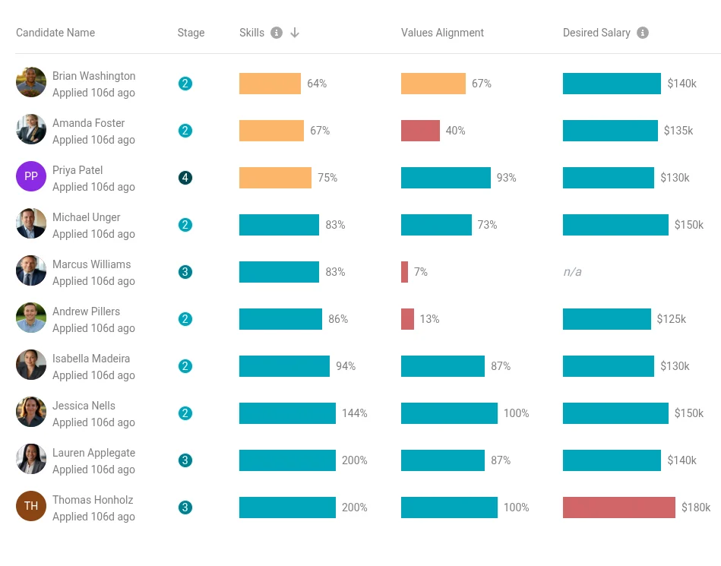Click Marcus Williams's 7% values alignment bar

pos(405,272)
